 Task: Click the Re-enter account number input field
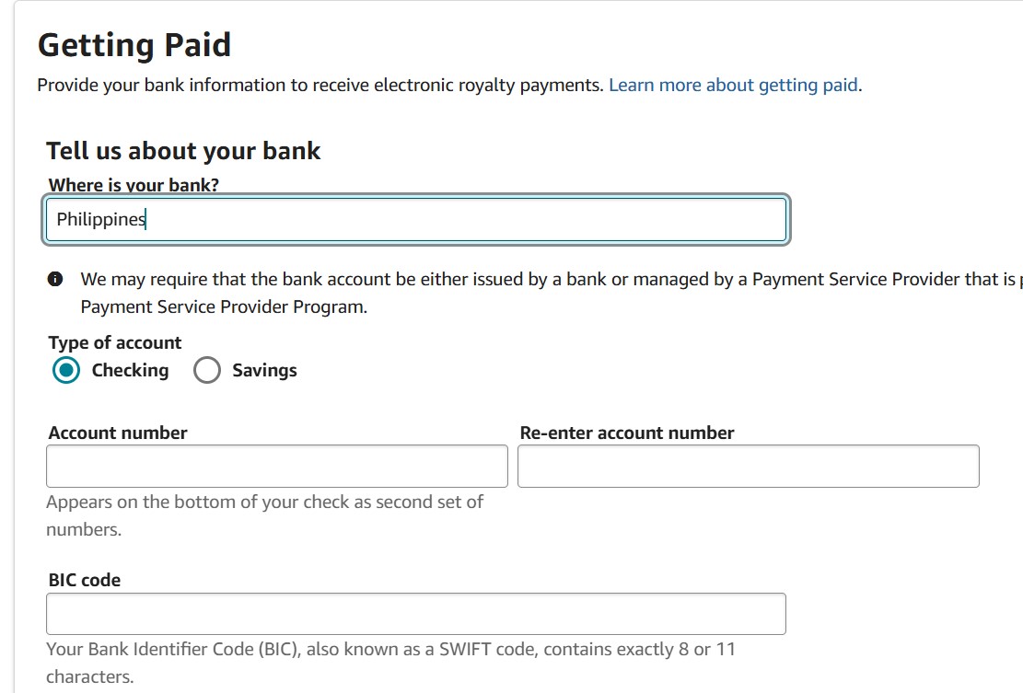748,466
